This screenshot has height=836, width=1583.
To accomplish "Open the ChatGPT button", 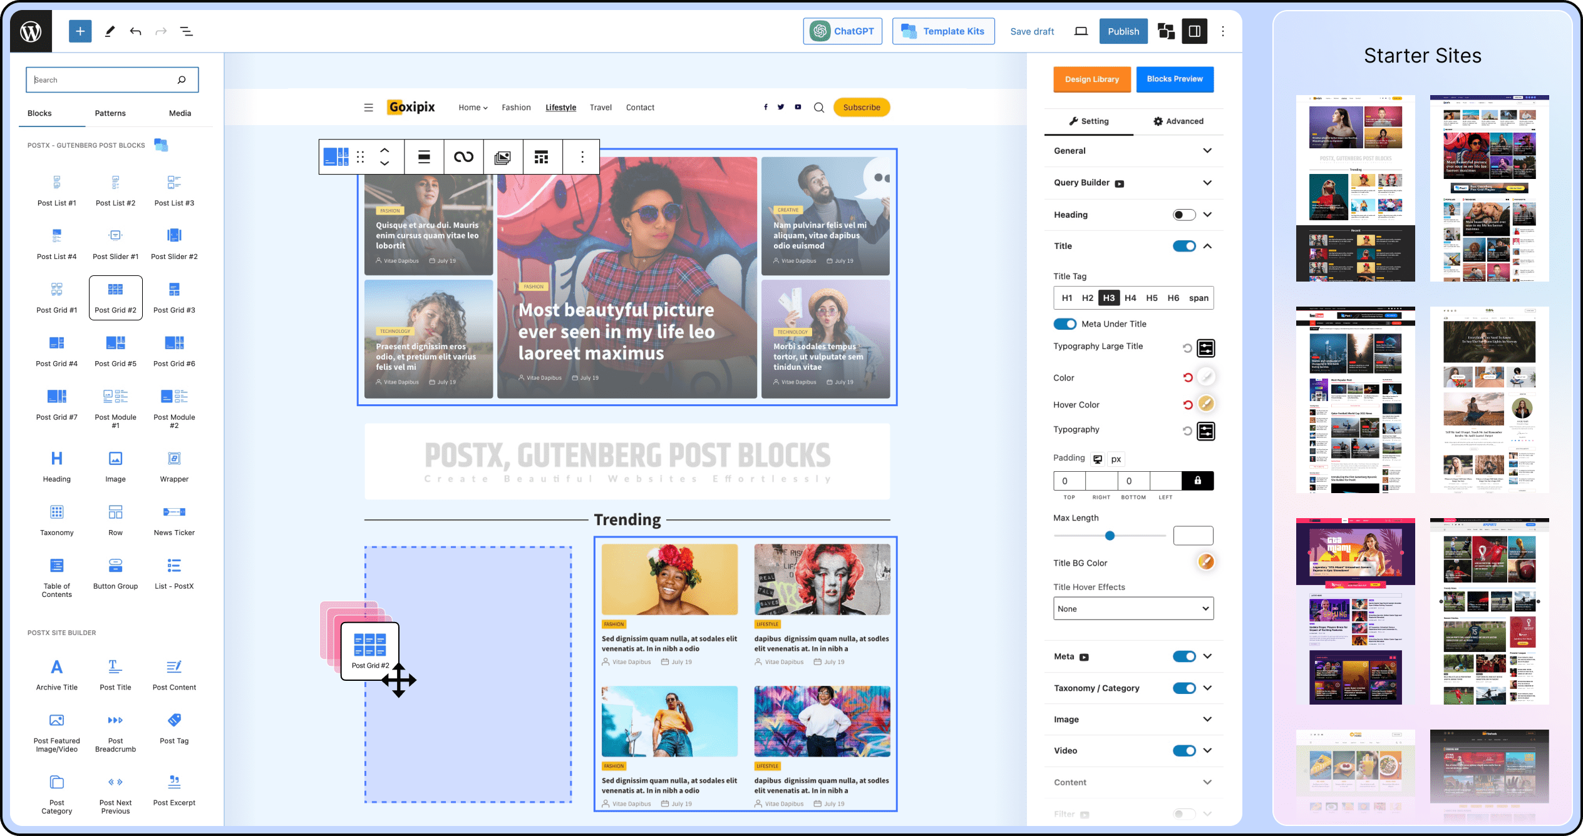I will (842, 31).
